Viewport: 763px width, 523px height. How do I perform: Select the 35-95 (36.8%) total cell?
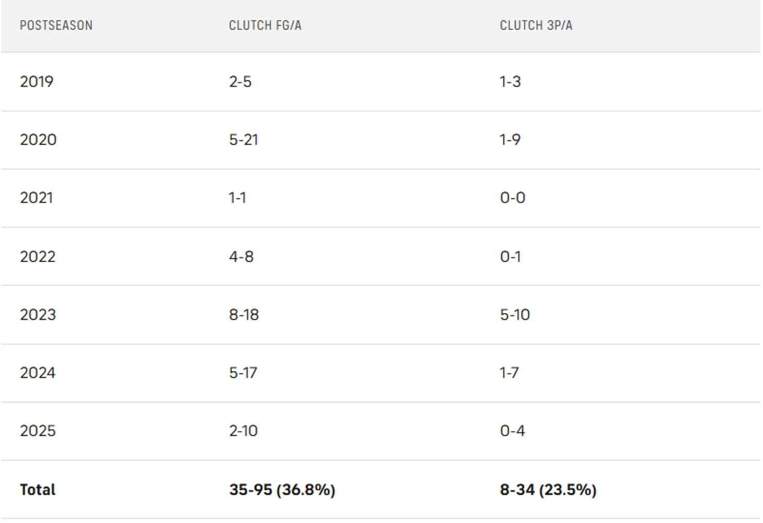[x=282, y=490]
